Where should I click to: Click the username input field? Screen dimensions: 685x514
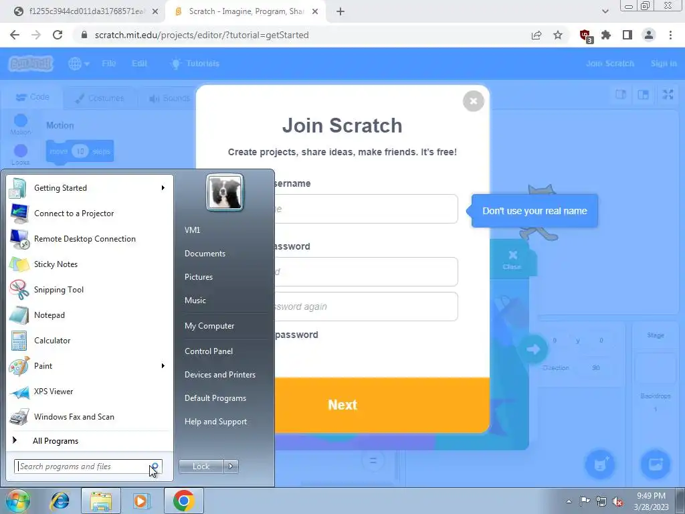pos(366,209)
